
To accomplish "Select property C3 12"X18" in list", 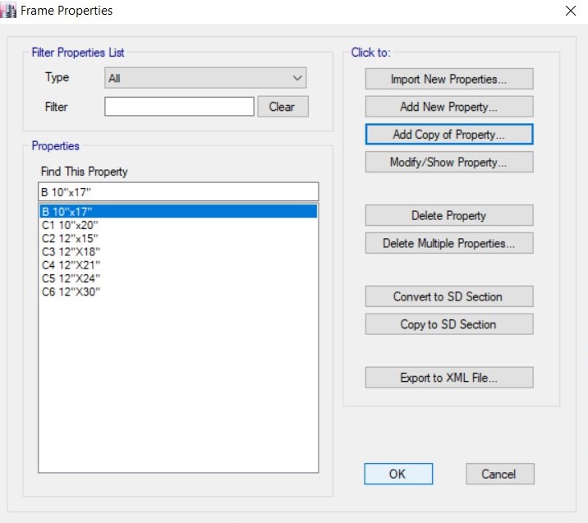I will tap(70, 252).
